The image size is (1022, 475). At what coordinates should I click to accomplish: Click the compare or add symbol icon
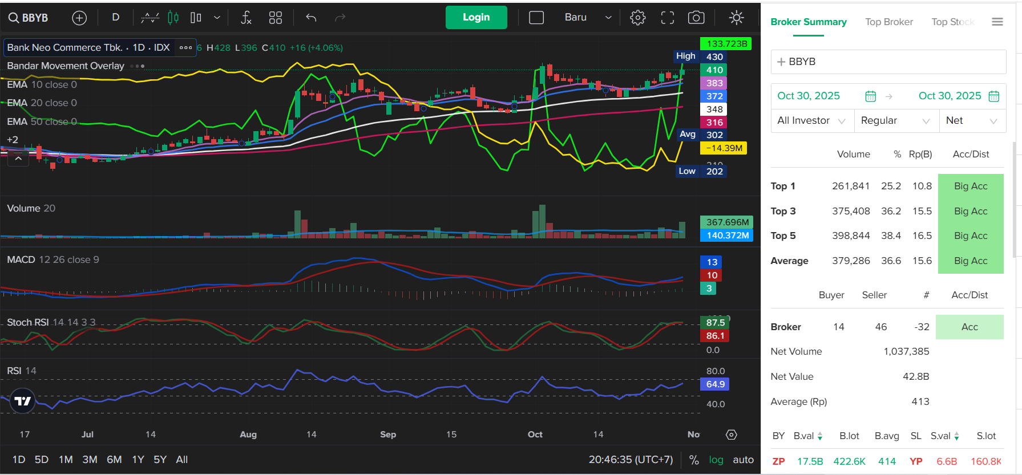(x=79, y=18)
